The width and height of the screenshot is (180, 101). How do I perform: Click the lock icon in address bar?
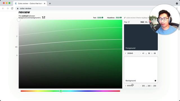18,8
